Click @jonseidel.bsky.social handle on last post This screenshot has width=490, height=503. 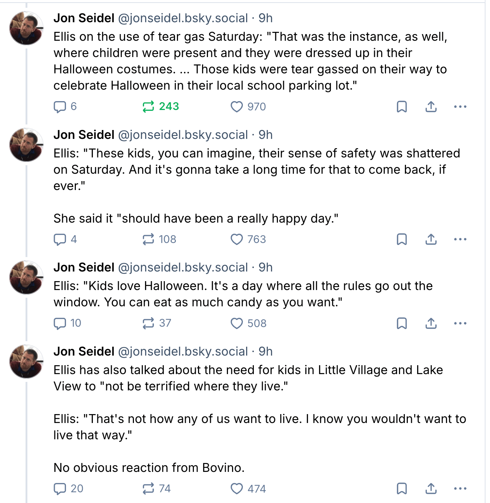click(183, 352)
